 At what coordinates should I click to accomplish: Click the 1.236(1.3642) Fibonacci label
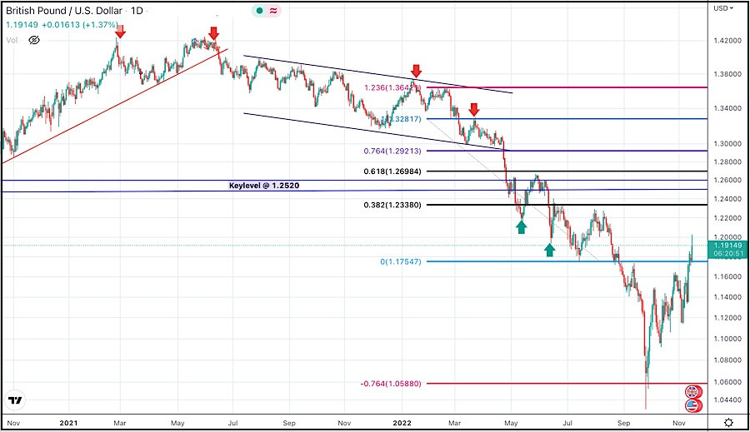pos(392,87)
